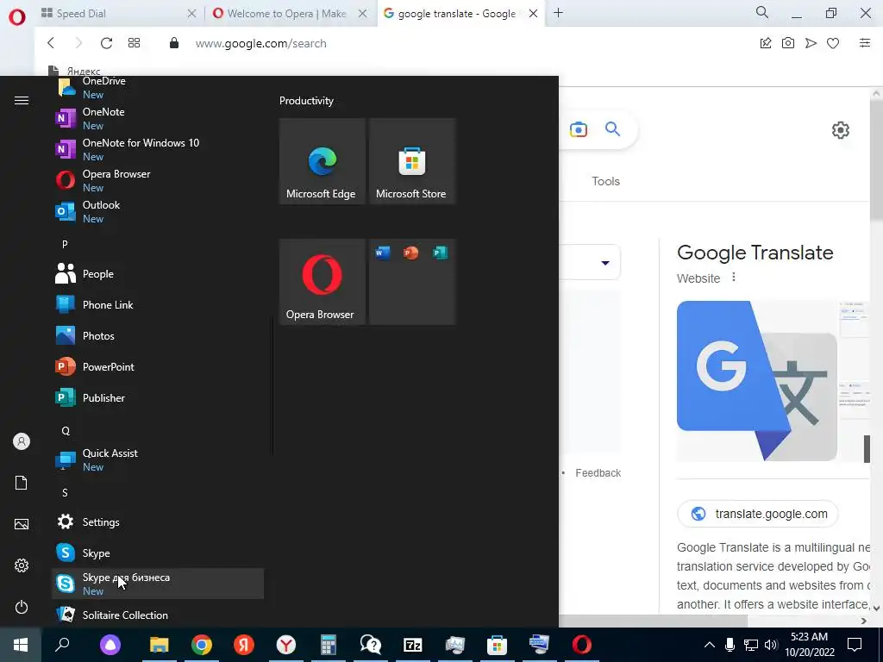Viewport: 883px width, 662px height.
Task: Click the Power button in Start
Action: [x=22, y=607]
